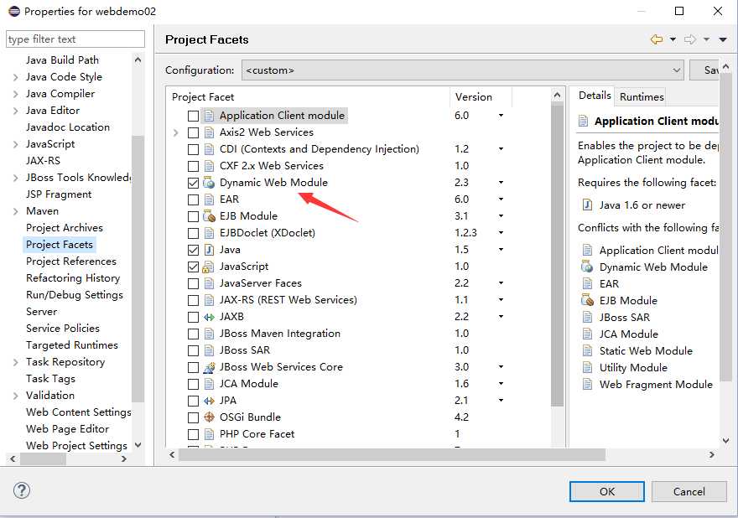This screenshot has height=518, width=738.
Task: Open the Configuration combo box
Action: 463,70
